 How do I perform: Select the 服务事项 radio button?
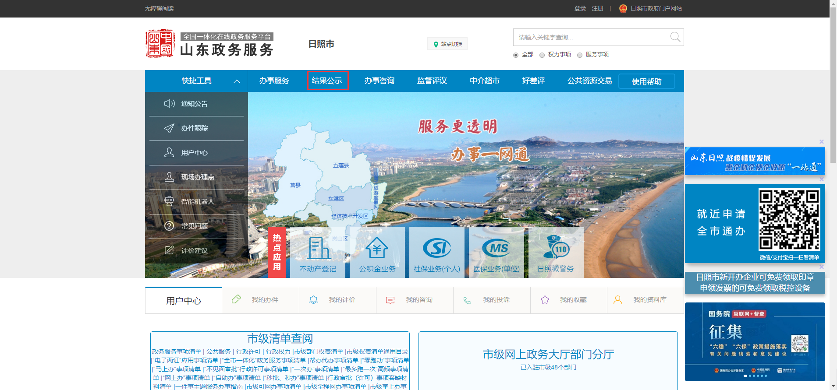580,55
